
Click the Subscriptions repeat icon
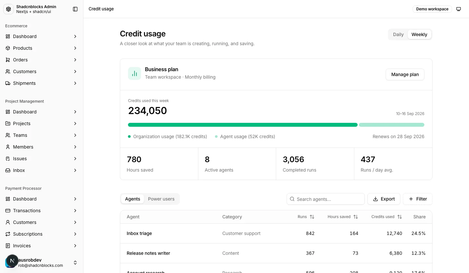tap(8, 234)
